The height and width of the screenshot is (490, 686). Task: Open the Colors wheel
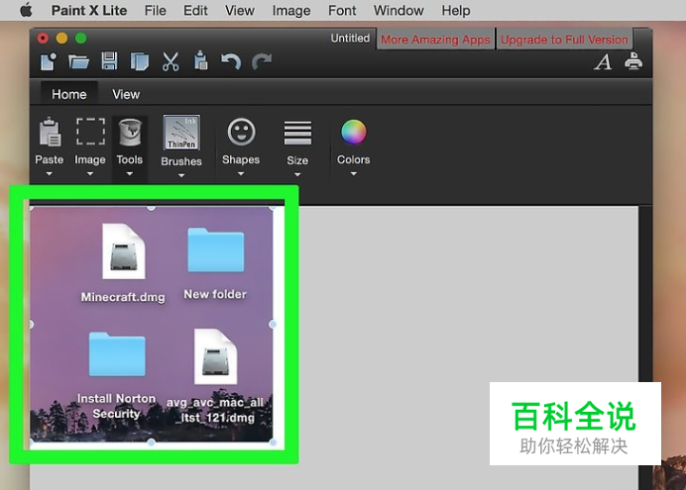pyautogui.click(x=354, y=132)
